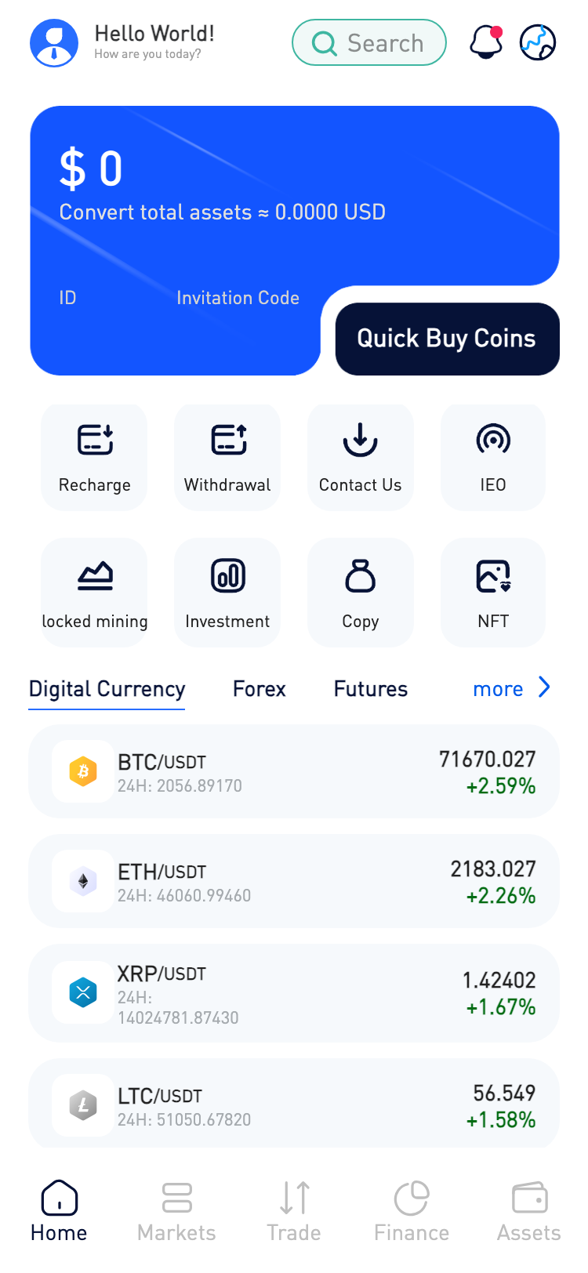The height and width of the screenshot is (1273, 588).
Task: Open the BTC/USDT market row
Action: [x=294, y=771]
